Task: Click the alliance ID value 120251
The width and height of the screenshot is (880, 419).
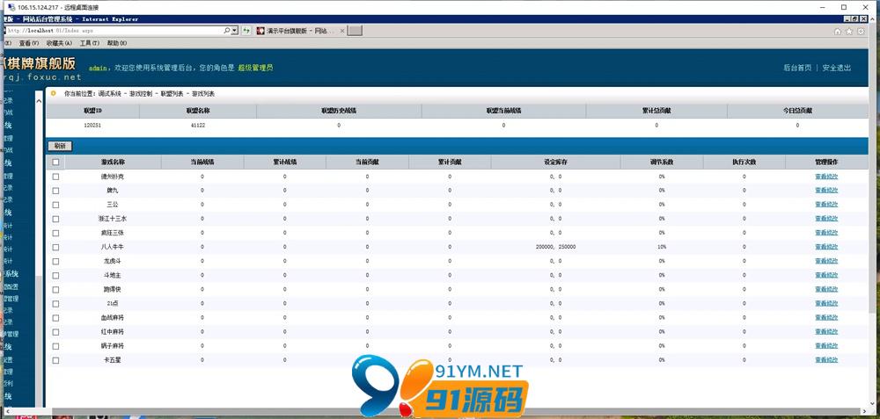Action: pos(92,126)
